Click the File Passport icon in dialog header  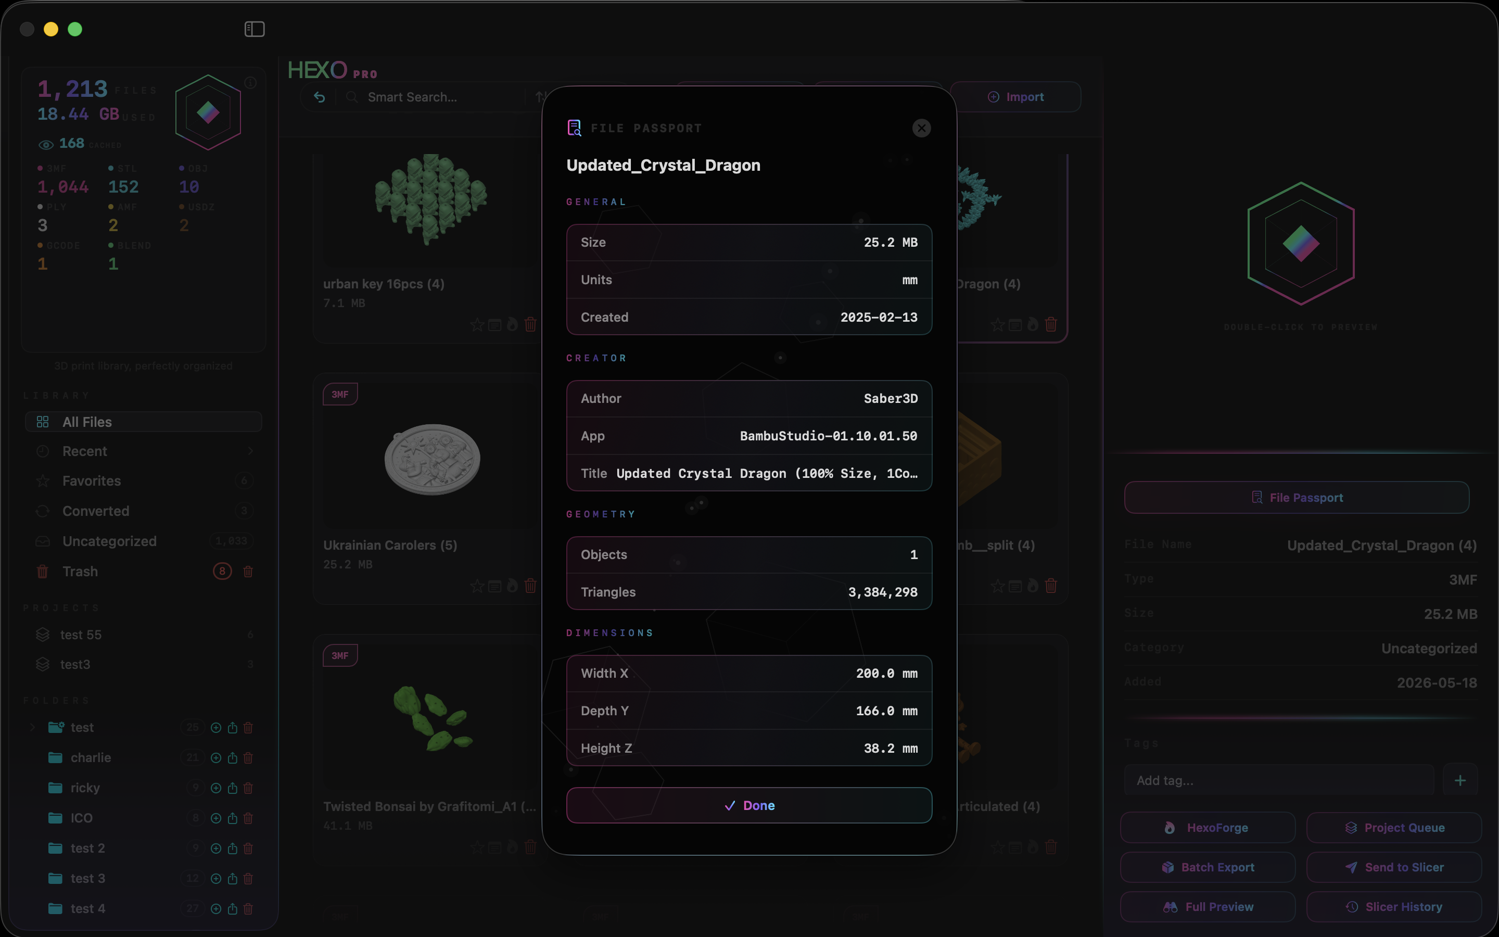click(x=574, y=128)
